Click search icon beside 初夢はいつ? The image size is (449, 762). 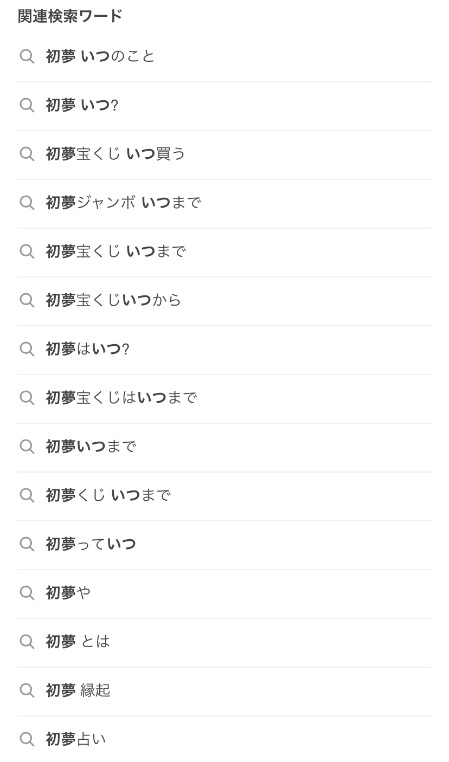point(27,349)
